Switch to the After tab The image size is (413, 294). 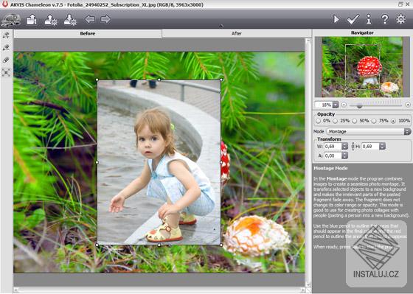(x=237, y=33)
